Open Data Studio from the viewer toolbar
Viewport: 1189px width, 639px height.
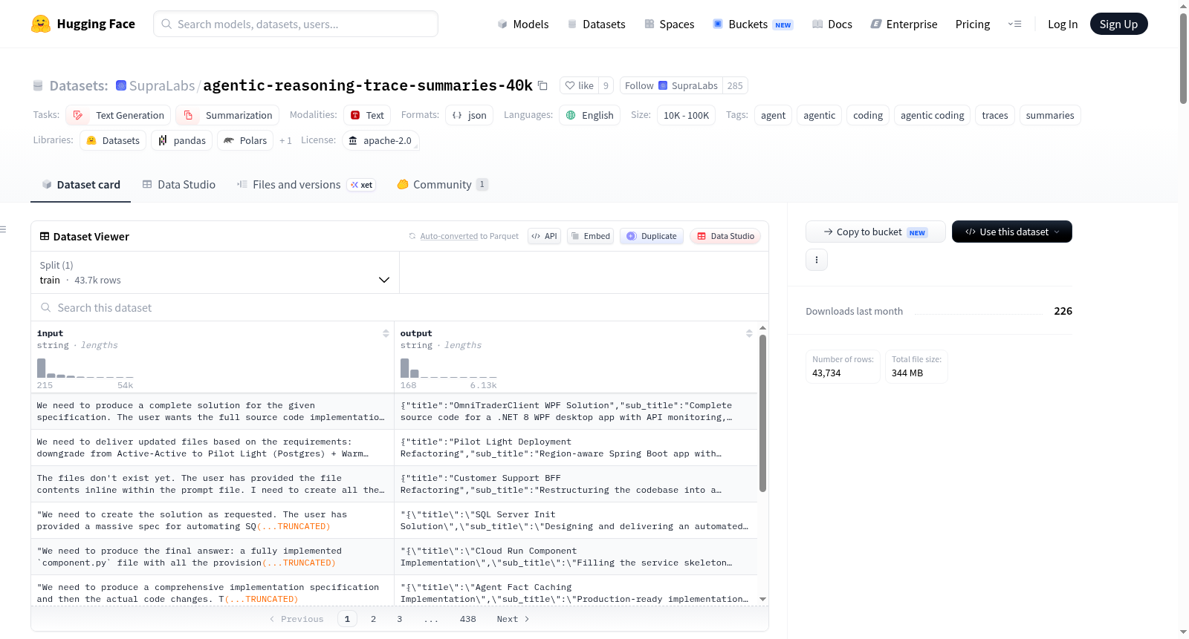[725, 236]
